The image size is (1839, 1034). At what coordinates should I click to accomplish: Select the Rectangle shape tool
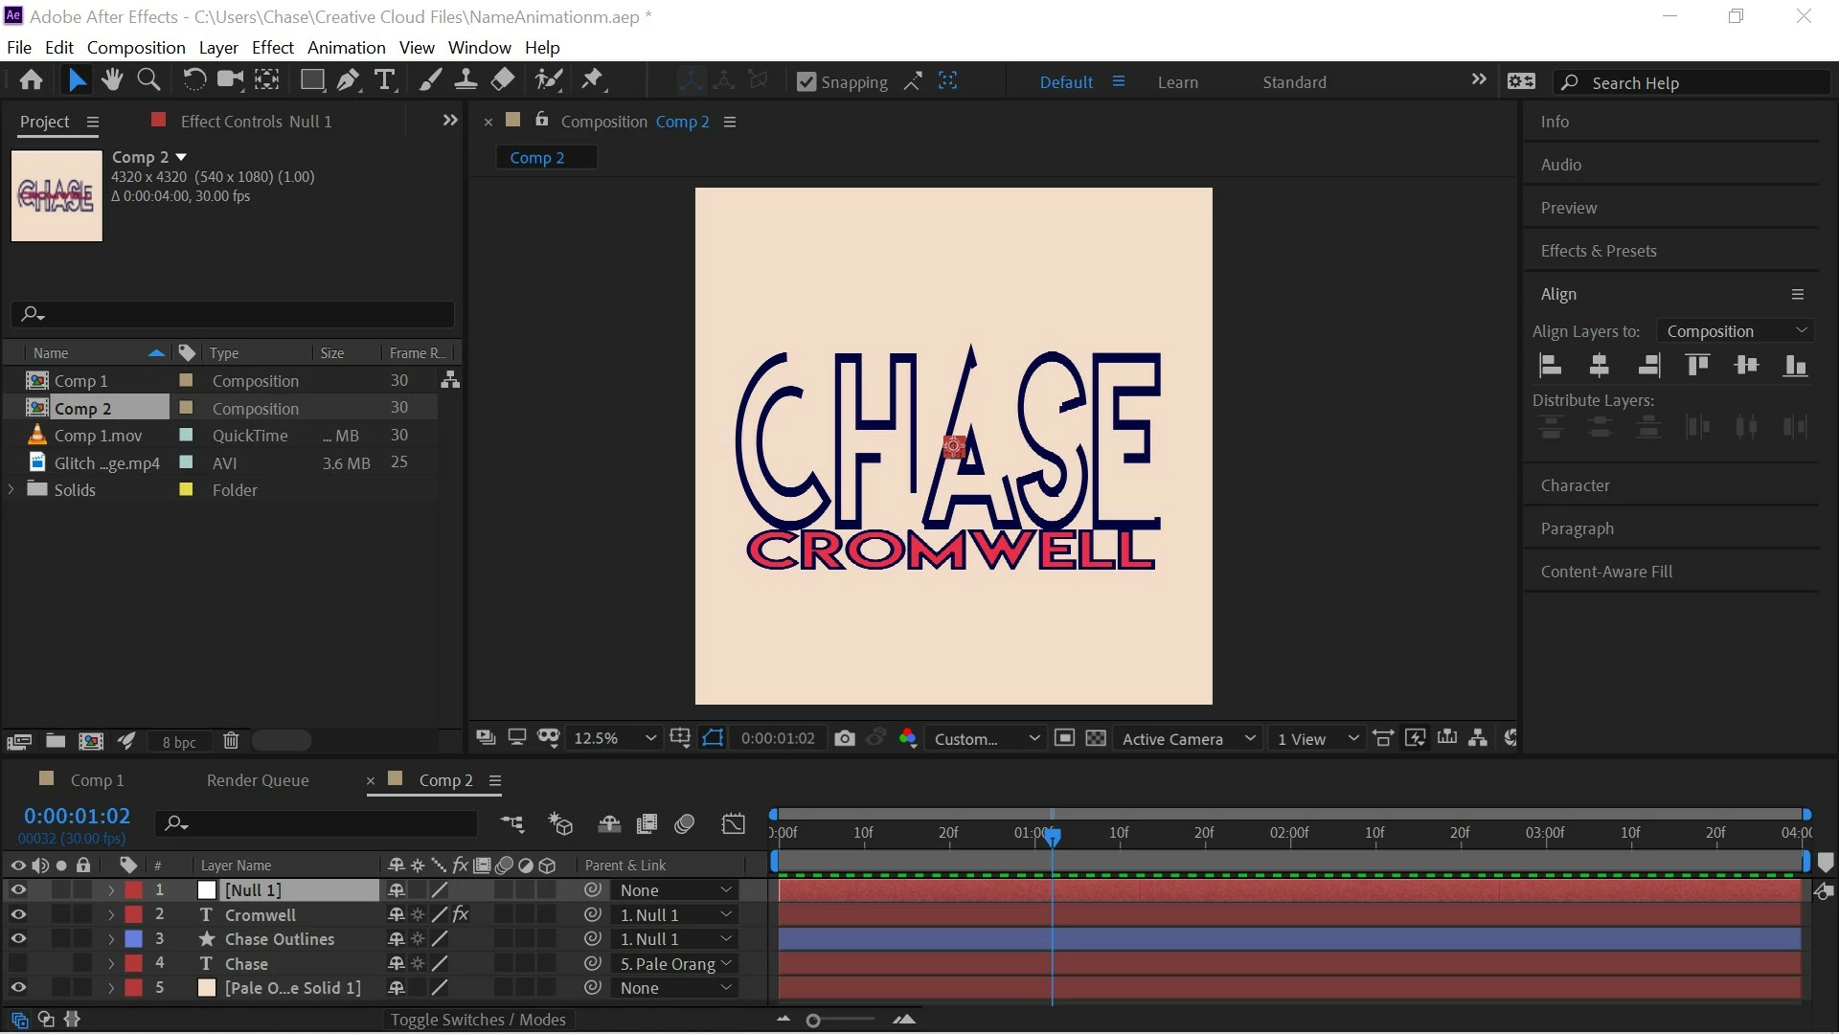311,80
